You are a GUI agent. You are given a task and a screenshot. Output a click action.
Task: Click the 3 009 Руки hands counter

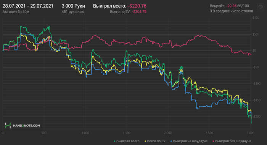73,6
